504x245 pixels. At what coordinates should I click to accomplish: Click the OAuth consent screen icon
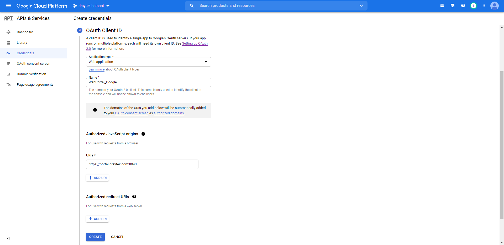tap(8, 64)
